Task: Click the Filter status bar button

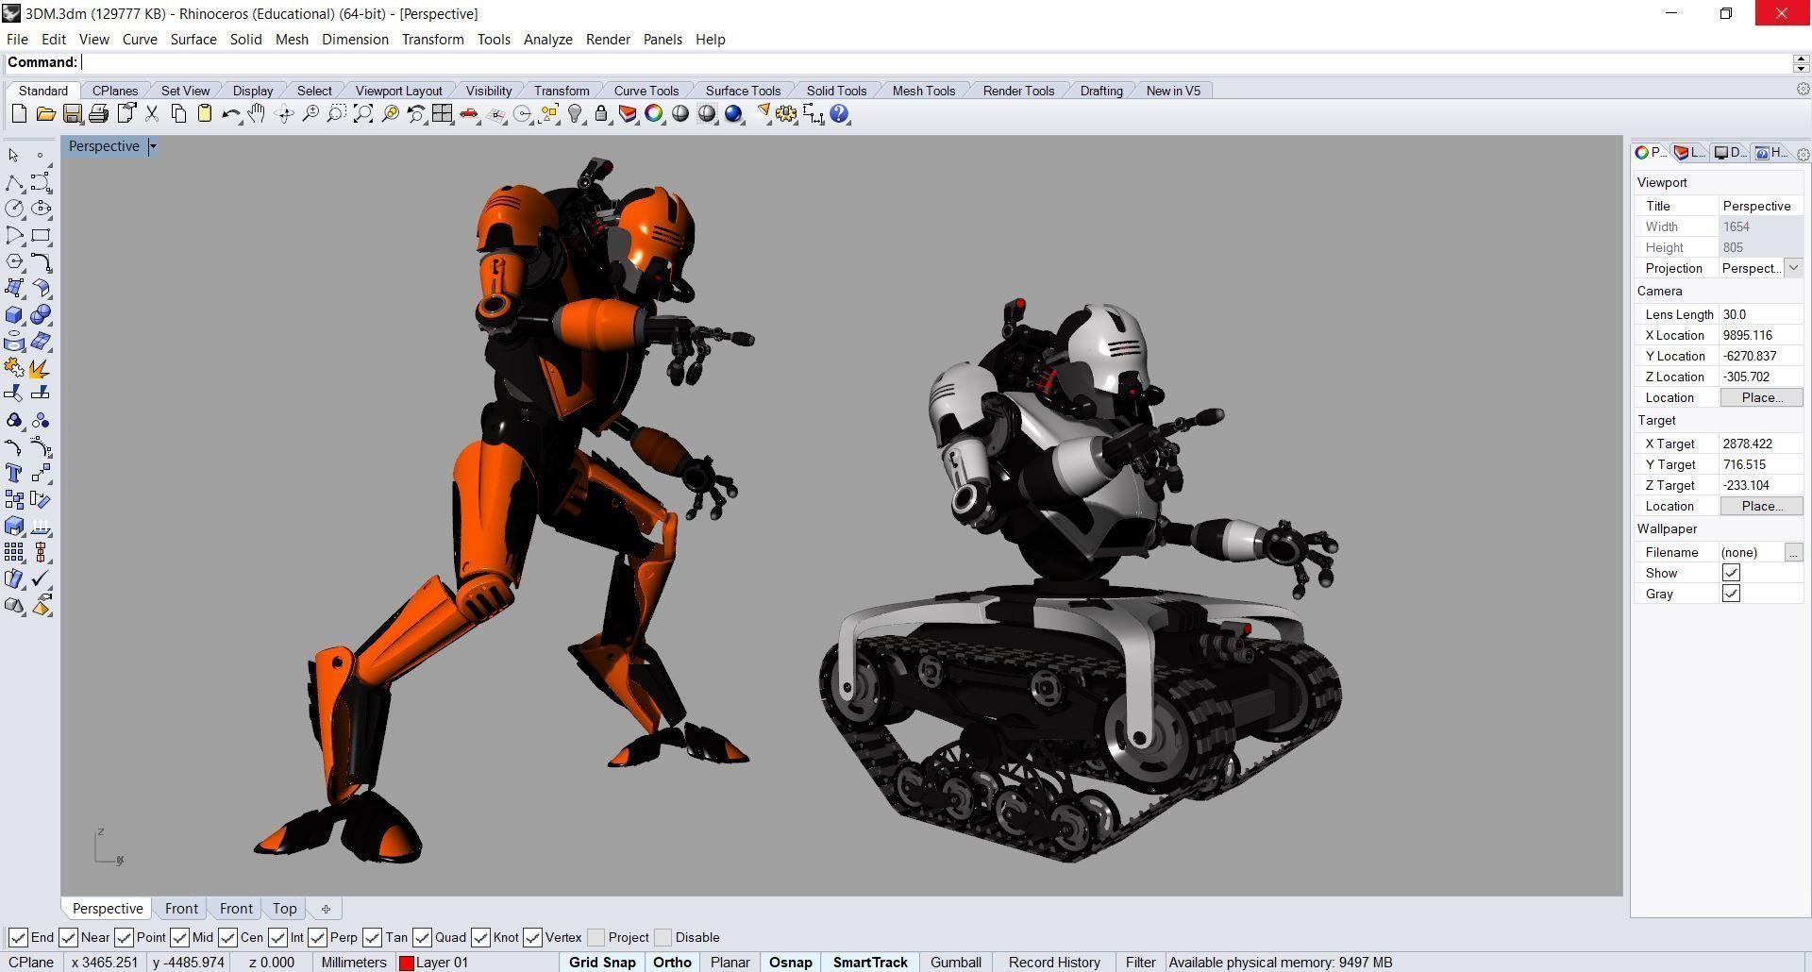Action: click(1140, 963)
